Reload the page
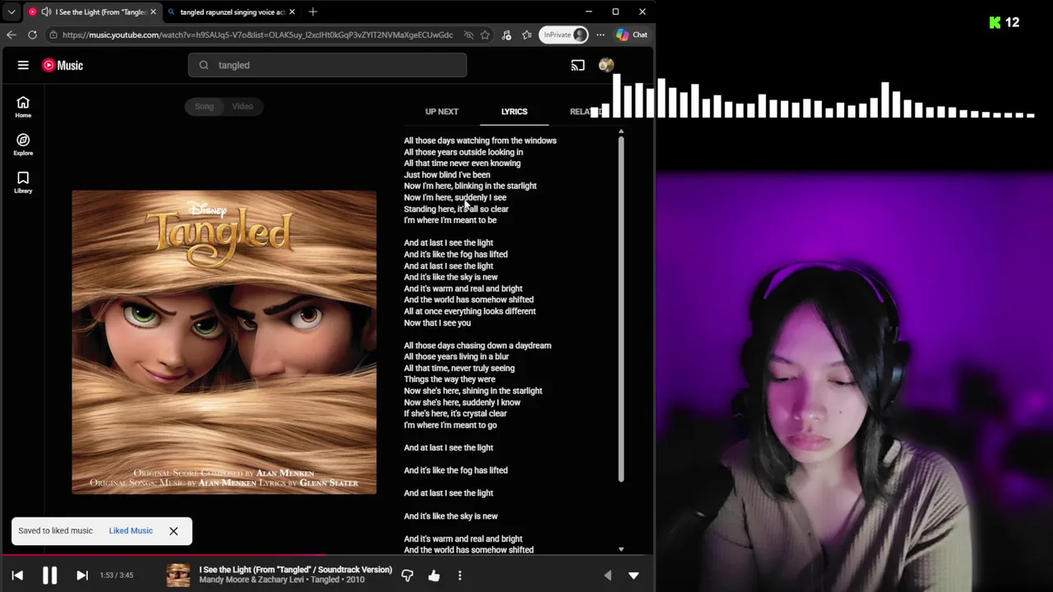 [x=32, y=35]
